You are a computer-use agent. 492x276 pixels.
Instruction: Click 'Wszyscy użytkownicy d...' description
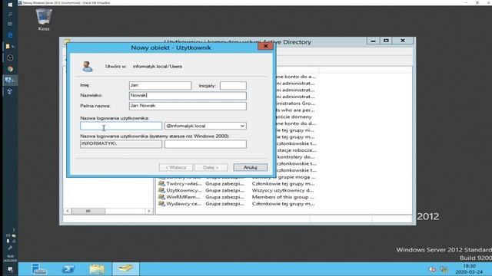(283, 190)
